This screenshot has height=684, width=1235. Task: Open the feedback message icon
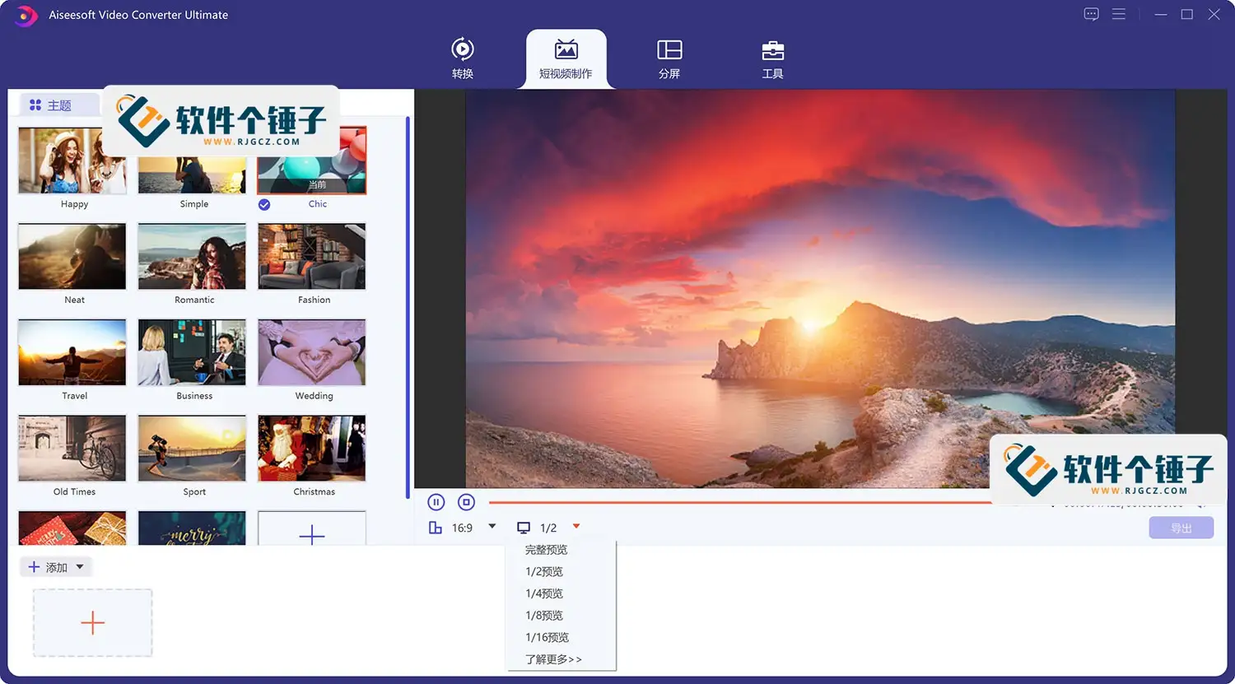tap(1090, 14)
